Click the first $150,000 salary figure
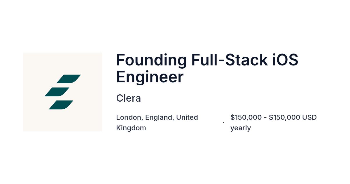The width and height of the screenshot is (350, 184). tap(246, 117)
